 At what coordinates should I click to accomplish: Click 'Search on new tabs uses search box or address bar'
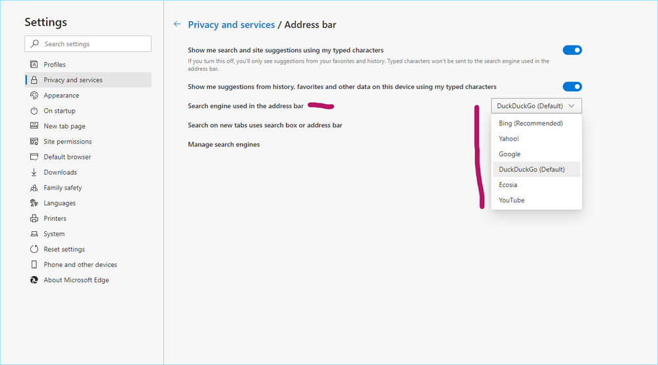[x=265, y=125]
